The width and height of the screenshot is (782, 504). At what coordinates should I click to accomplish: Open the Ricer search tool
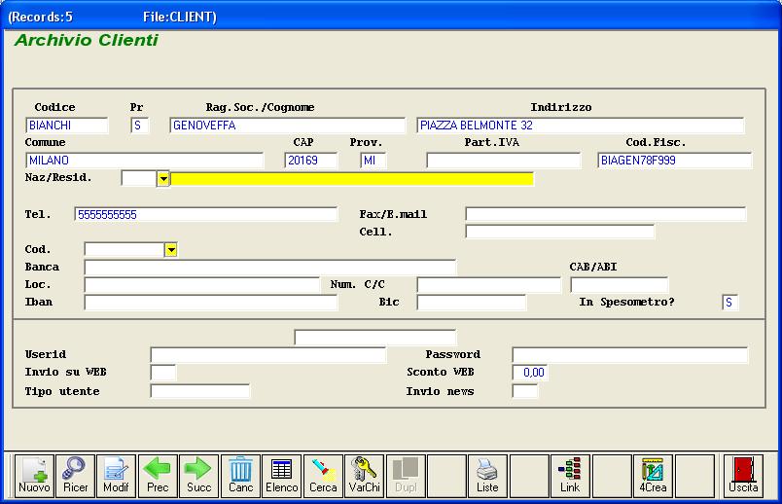pos(75,476)
